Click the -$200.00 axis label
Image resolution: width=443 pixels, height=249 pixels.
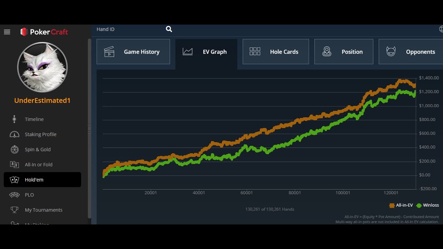[x=428, y=189]
